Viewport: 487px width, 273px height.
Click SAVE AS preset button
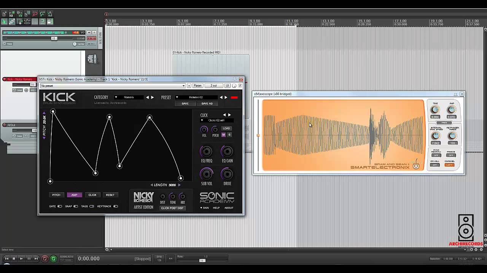(207, 104)
